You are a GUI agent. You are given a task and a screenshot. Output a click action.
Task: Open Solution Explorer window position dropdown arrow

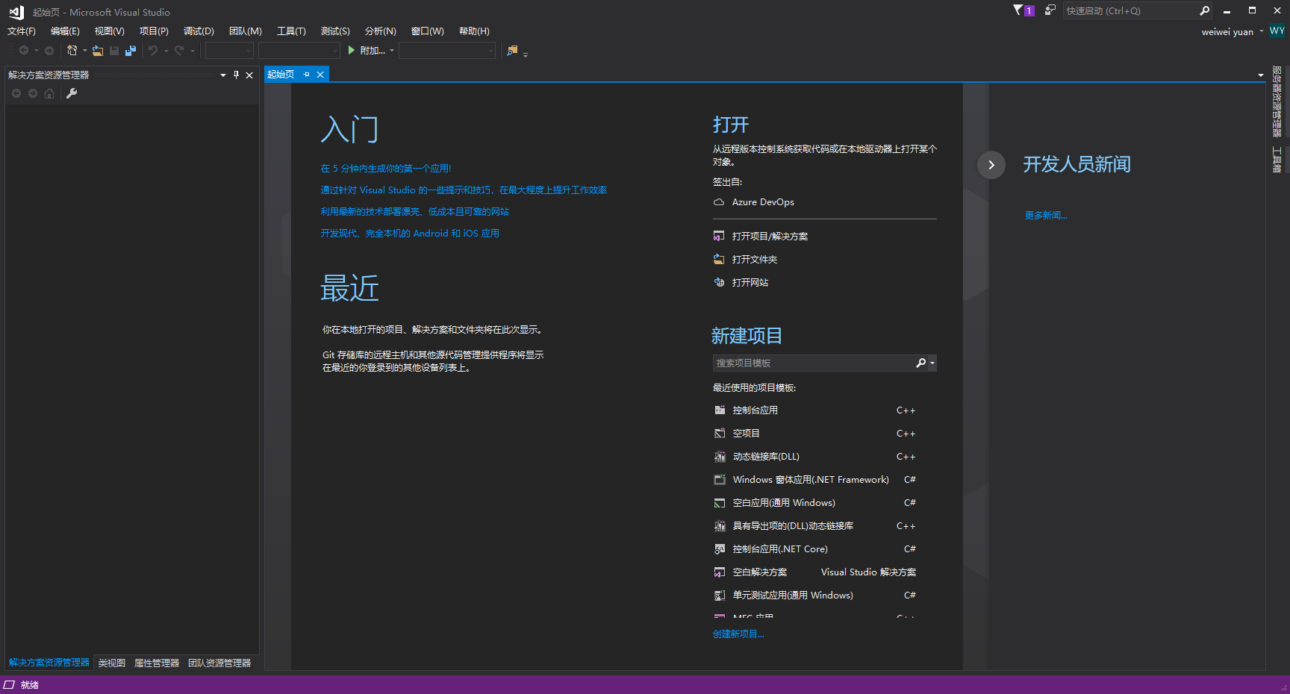[223, 75]
